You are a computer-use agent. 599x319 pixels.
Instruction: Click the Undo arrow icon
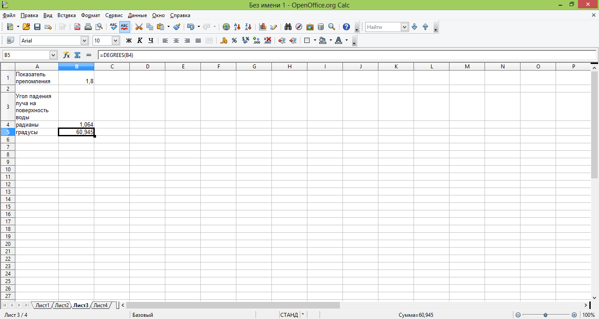(x=191, y=27)
